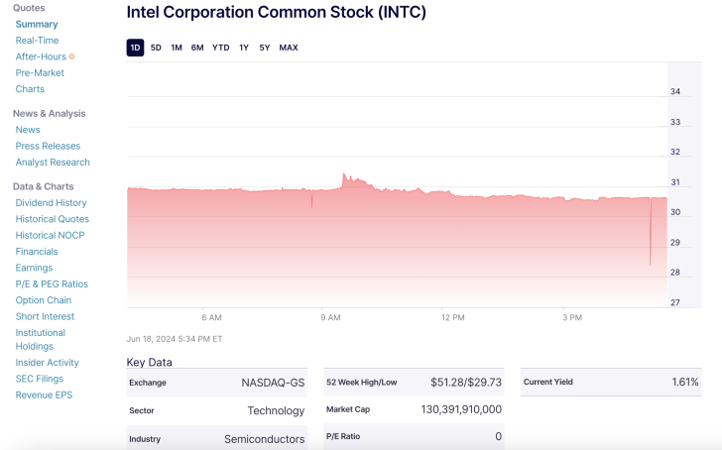This screenshot has width=722, height=450.
Task: Click the 28 price axis label
Action: pyautogui.click(x=675, y=273)
